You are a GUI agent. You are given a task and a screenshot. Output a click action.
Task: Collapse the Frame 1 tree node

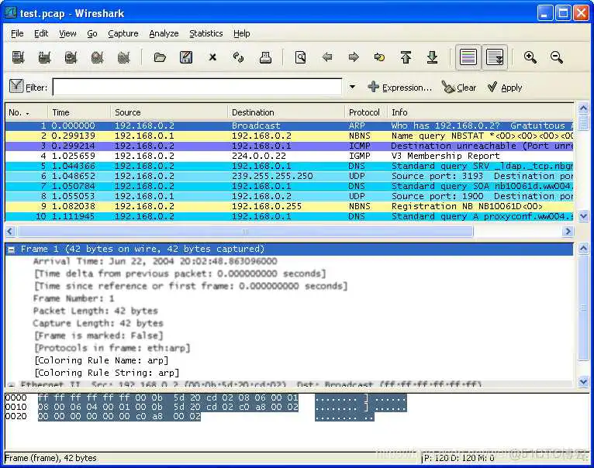tap(12, 249)
